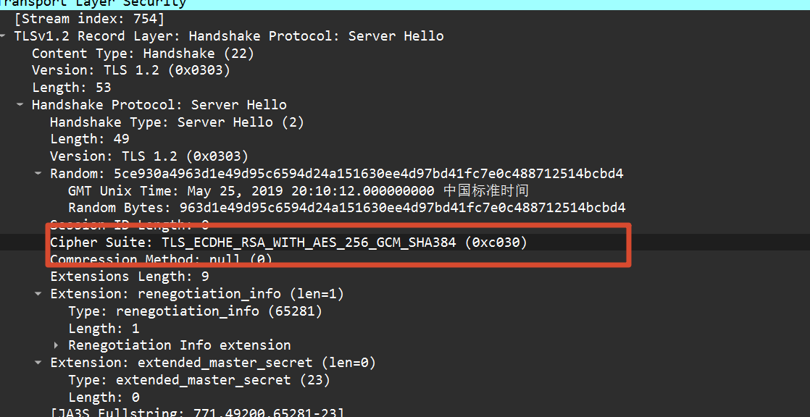This screenshot has width=810, height=417.
Task: Select the Stream index: 754 line
Action: pyautogui.click(x=89, y=19)
